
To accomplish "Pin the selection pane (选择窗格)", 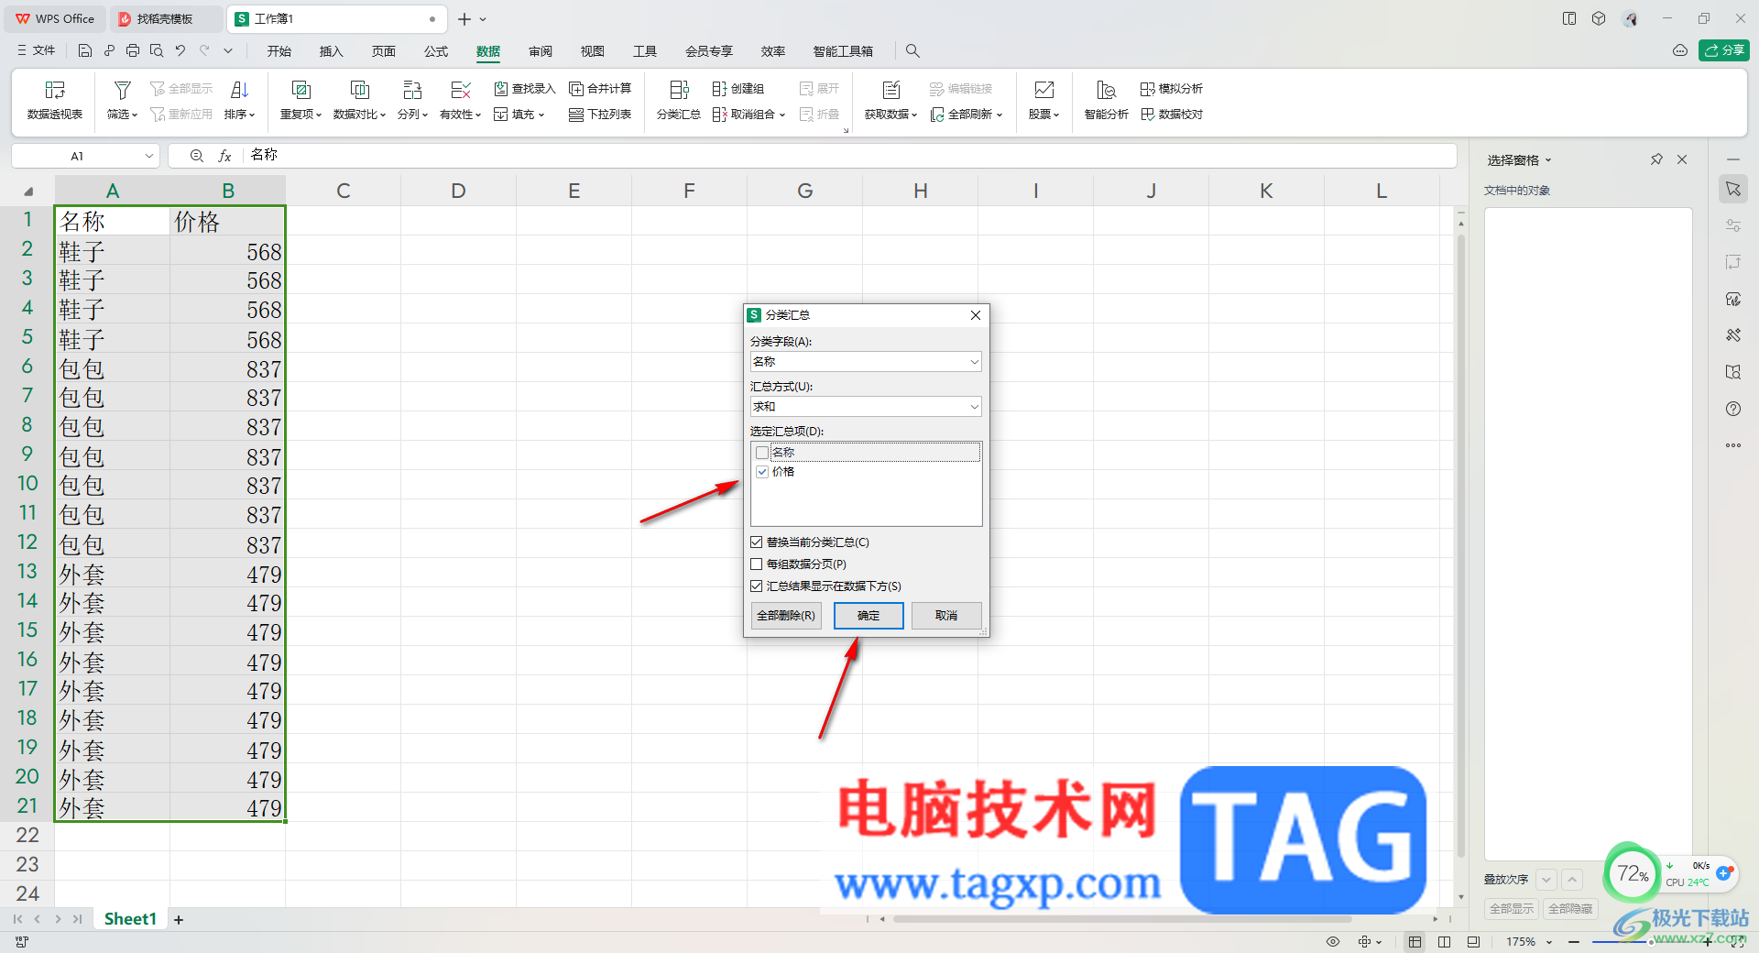I will coord(1656,159).
